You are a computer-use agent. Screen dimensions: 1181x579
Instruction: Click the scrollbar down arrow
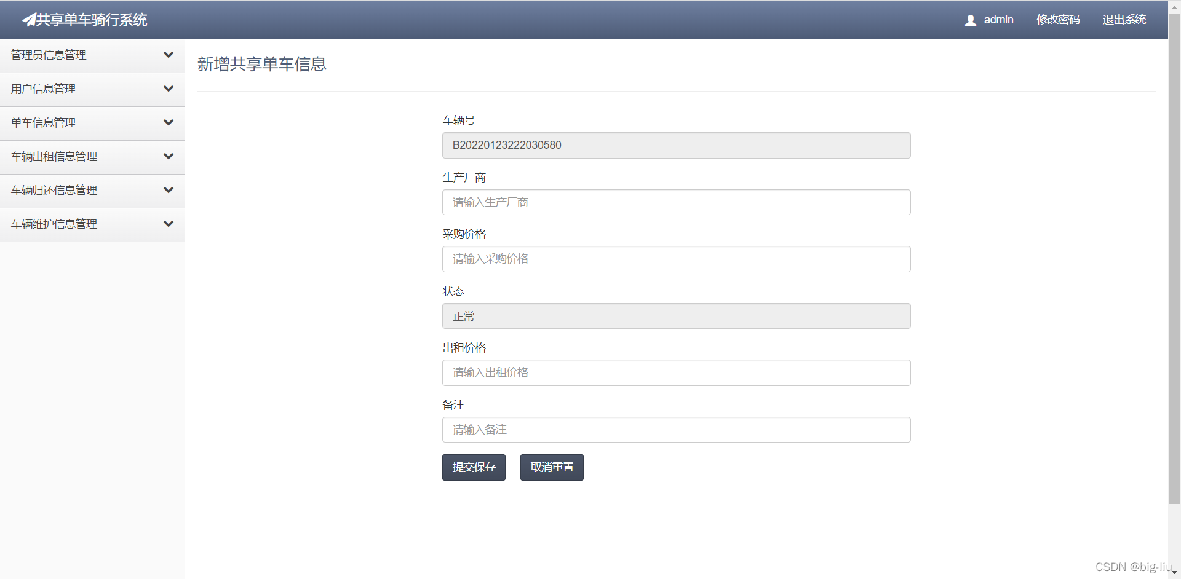[1174, 572]
